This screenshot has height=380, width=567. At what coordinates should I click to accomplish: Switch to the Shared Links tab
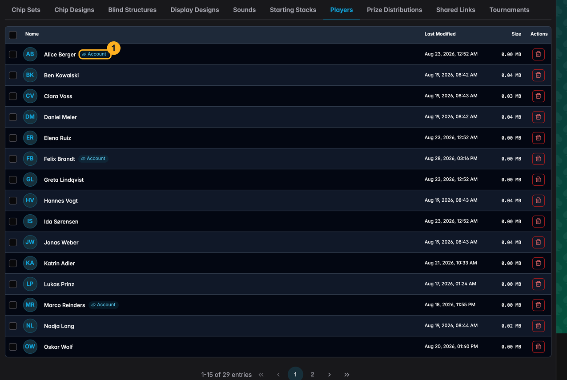455,10
